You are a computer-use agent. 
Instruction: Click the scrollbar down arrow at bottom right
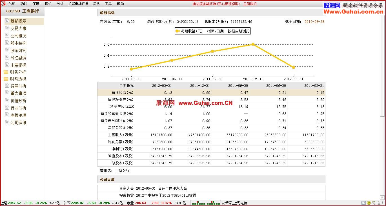point(382,198)
